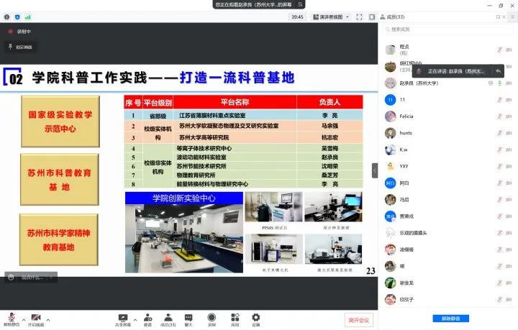Click the record icon
Screen dimensions: 518x330
click(212, 317)
